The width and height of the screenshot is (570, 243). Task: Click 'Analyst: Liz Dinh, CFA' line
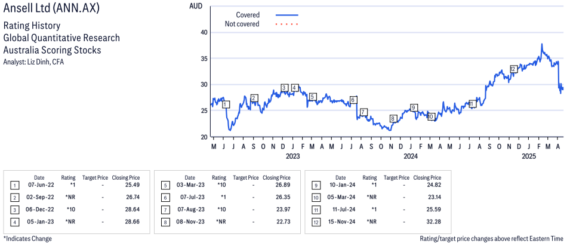(x=34, y=61)
